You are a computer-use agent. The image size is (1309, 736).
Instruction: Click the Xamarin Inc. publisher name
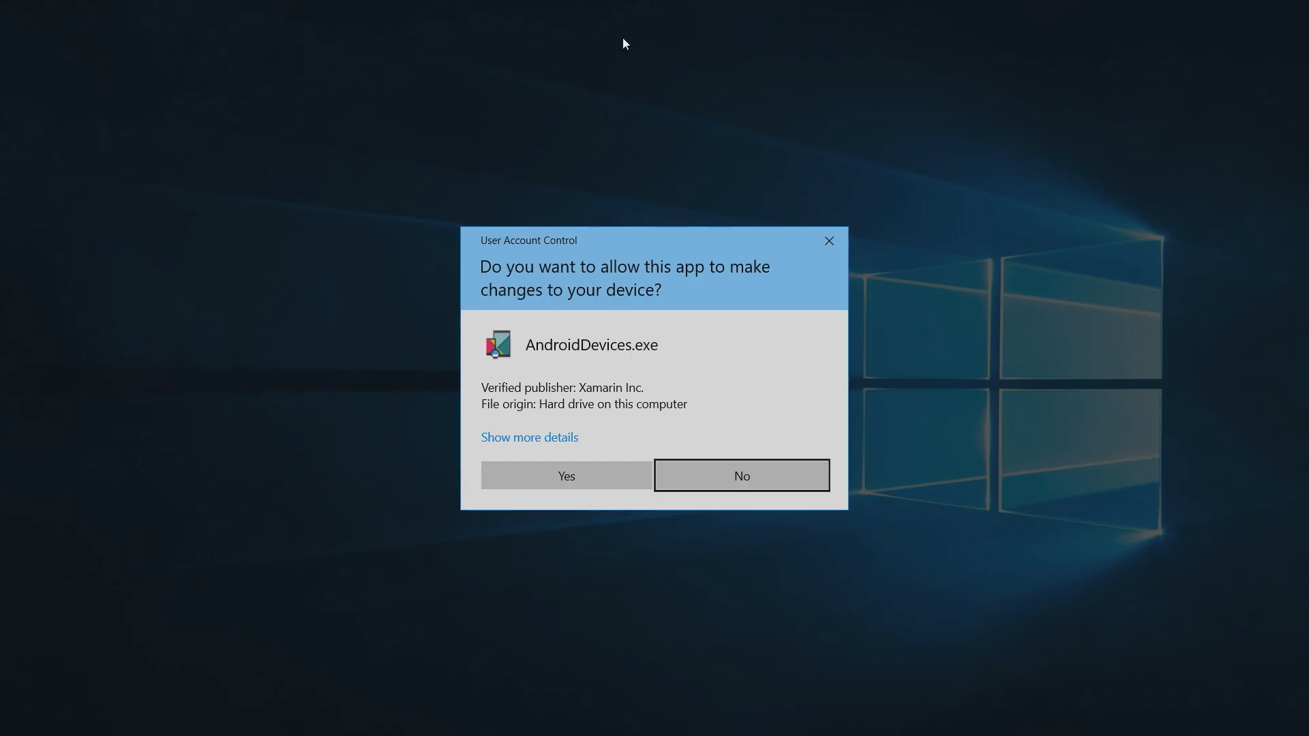click(611, 388)
